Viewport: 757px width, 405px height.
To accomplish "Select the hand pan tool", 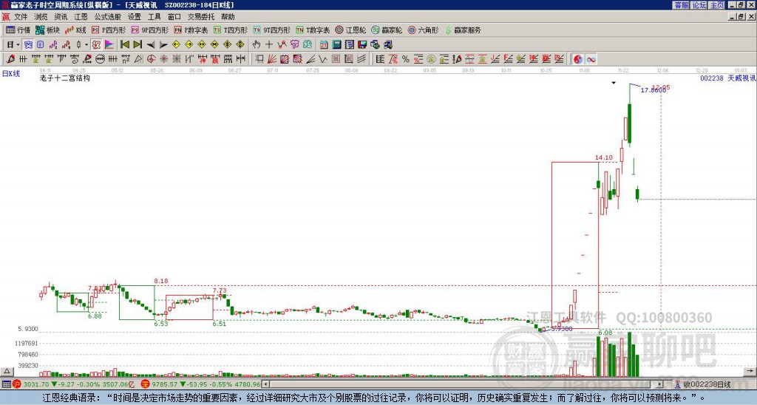I will (x=257, y=44).
